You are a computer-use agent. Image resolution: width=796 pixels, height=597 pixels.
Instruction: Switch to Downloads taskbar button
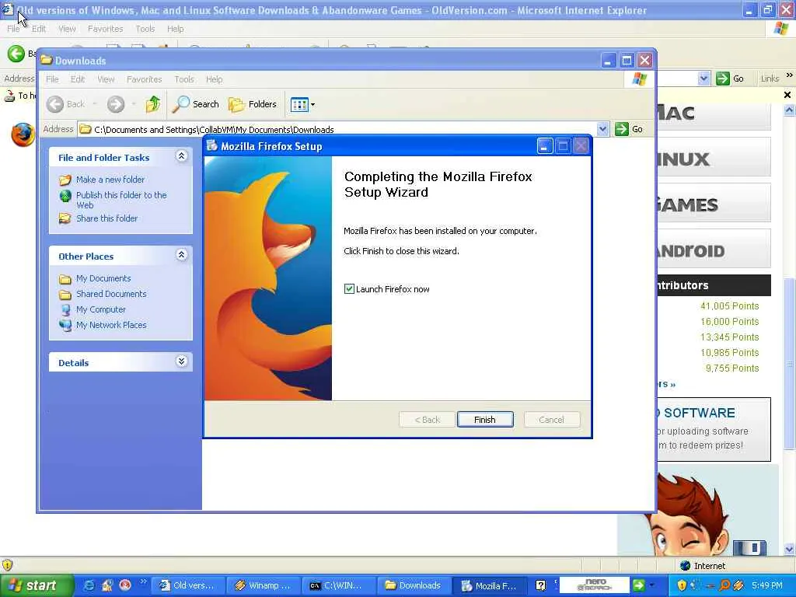414,585
